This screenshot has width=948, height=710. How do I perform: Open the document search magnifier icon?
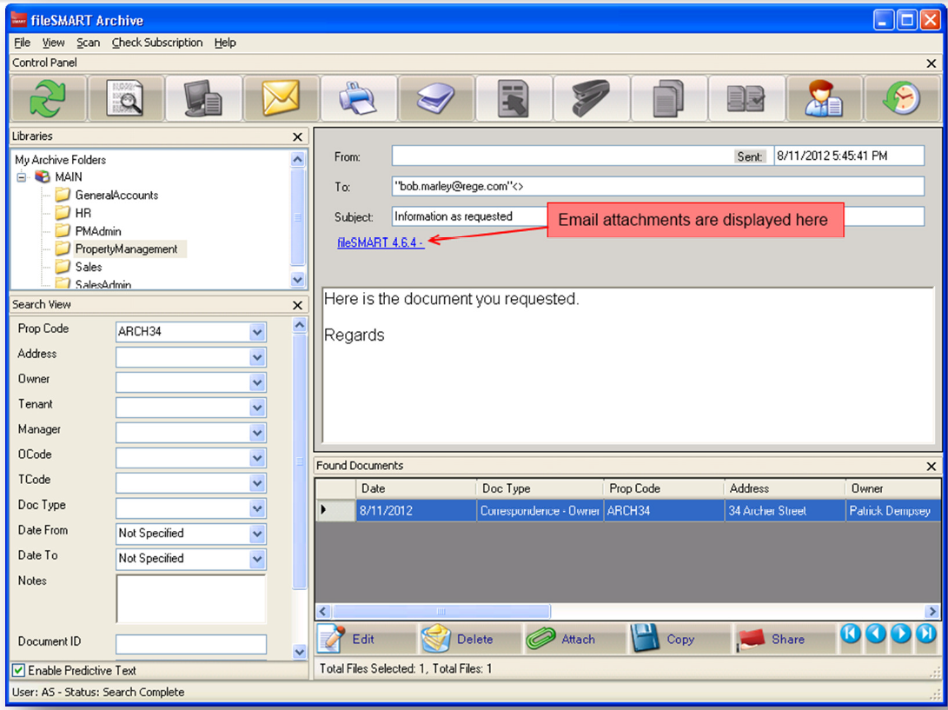tap(125, 98)
